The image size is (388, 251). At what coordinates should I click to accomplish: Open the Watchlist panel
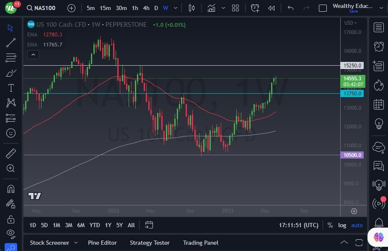tap(378, 28)
